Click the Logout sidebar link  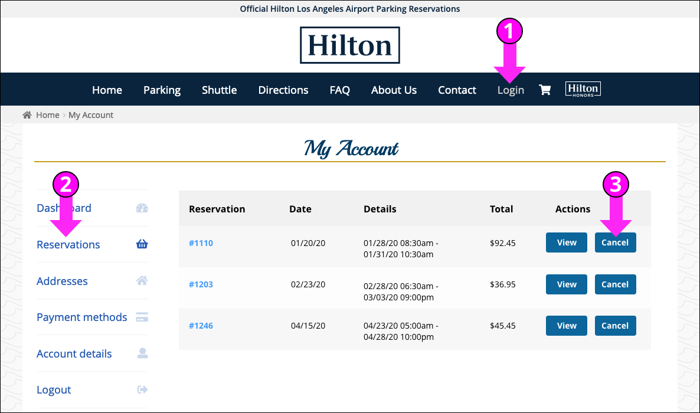pyautogui.click(x=54, y=390)
